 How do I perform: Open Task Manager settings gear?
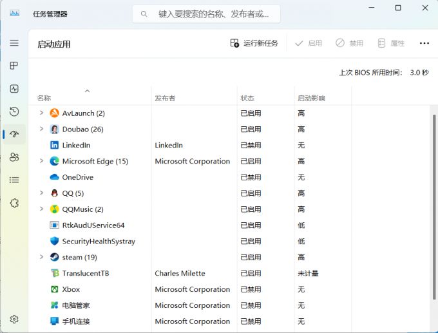tap(14, 319)
